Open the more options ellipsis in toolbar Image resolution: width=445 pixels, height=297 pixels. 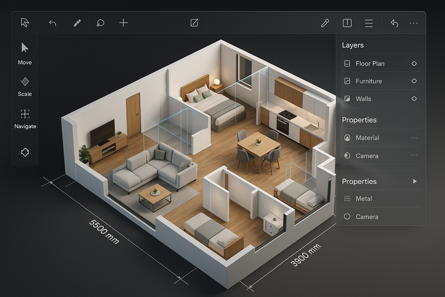(413, 23)
